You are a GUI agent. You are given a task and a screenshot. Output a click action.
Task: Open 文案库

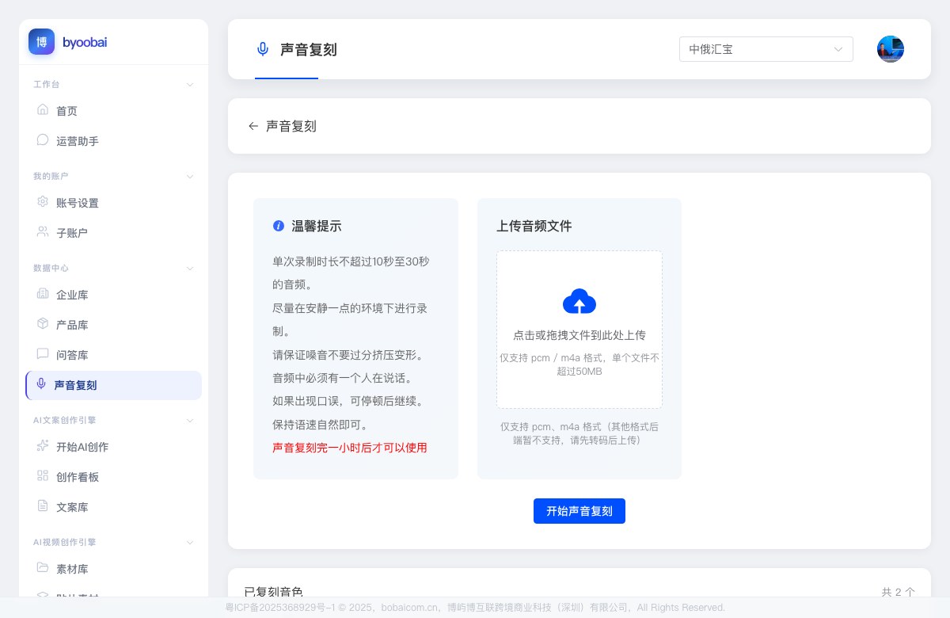tap(113, 507)
